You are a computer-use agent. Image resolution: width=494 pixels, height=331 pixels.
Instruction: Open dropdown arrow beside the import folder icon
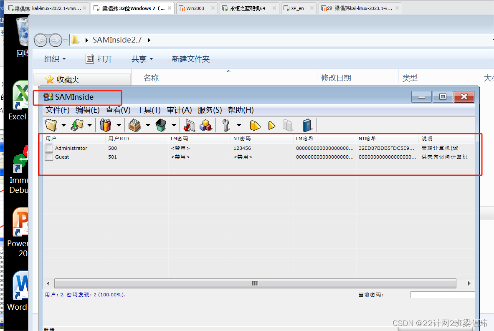click(63, 125)
